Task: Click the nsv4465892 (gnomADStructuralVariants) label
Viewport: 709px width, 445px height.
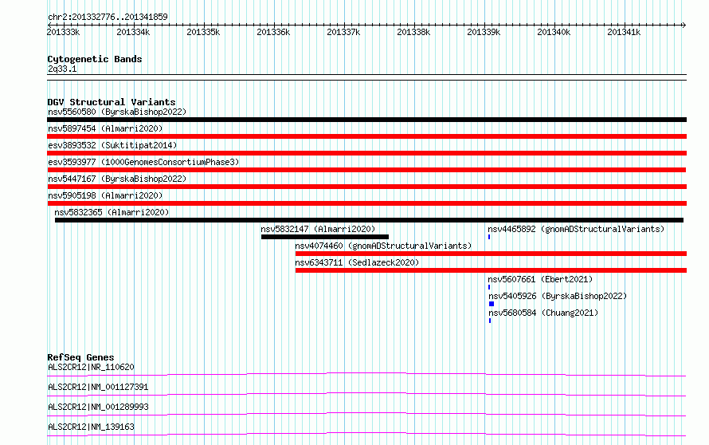Action: click(x=576, y=229)
